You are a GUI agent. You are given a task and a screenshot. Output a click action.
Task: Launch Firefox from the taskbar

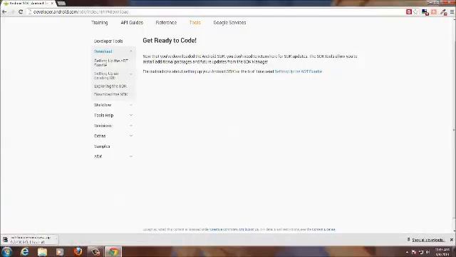[x=78, y=251]
